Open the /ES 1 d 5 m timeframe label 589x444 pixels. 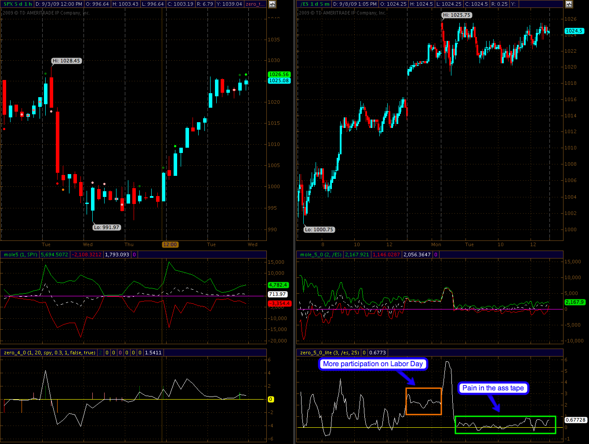pos(315,4)
